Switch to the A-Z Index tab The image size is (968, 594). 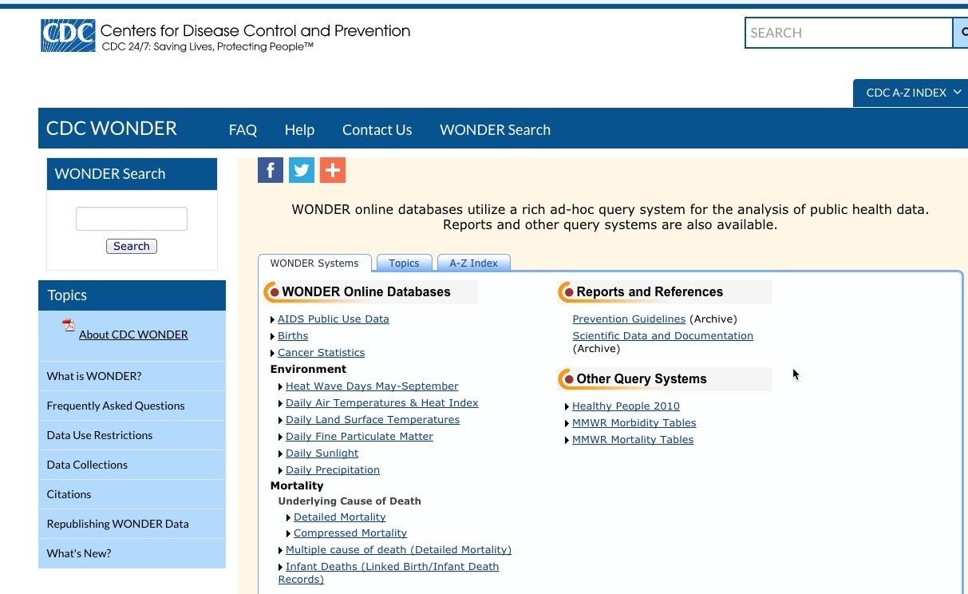pyautogui.click(x=473, y=263)
